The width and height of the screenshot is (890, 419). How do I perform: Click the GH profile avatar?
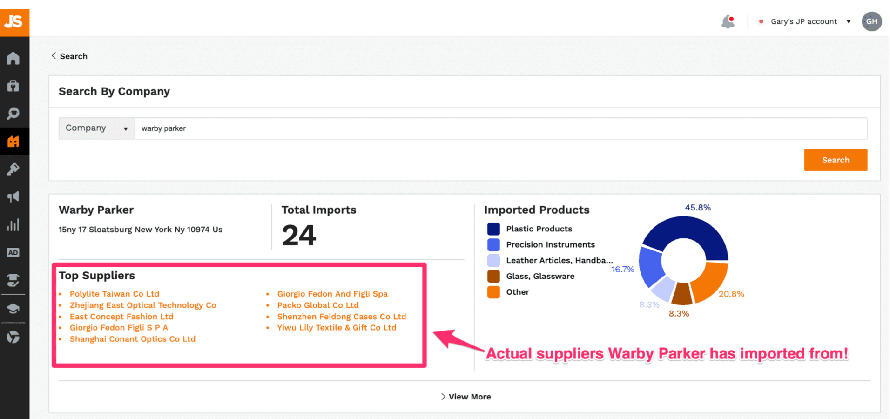[872, 21]
